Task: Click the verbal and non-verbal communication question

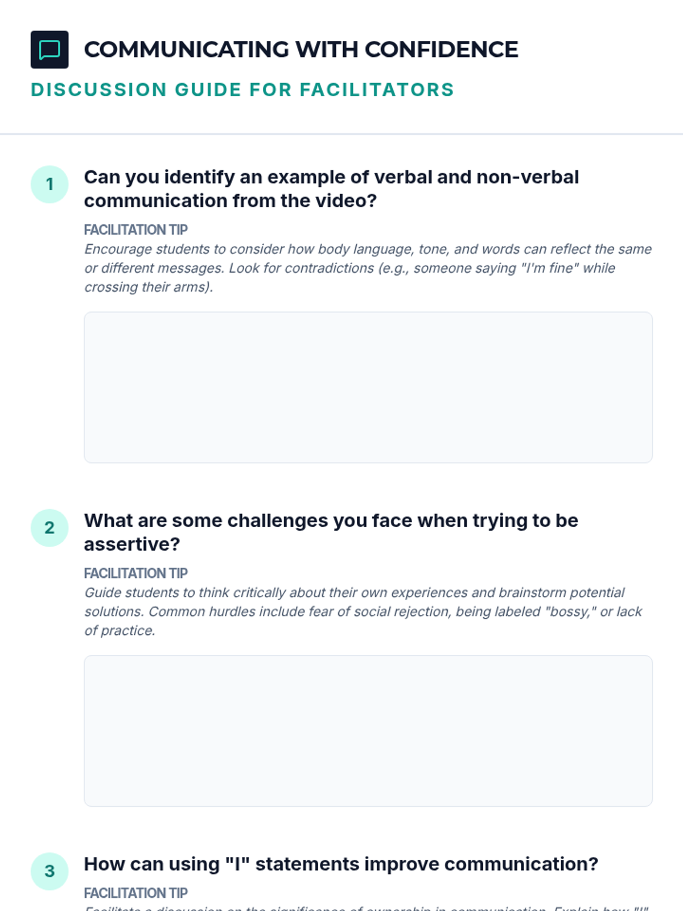Action: [331, 189]
